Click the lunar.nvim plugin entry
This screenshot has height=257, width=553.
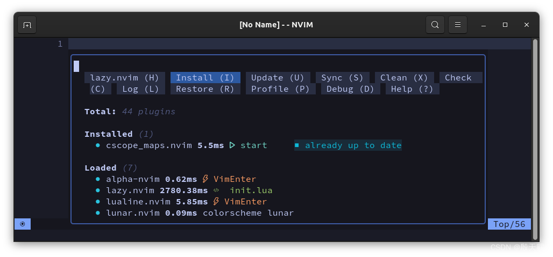[x=133, y=212]
